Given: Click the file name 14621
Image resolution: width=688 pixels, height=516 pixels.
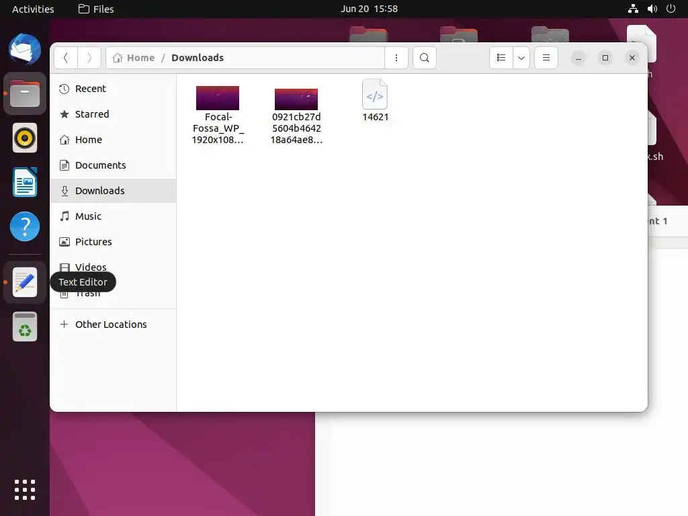Looking at the screenshot, I should (x=375, y=117).
